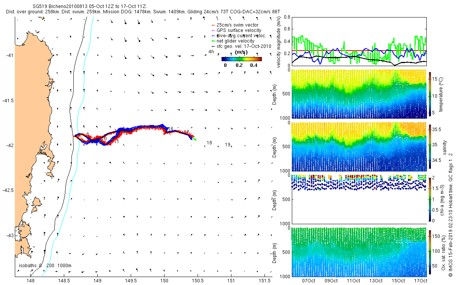The width and height of the screenshot is (456, 285).
Task: Click the '4h' label near the legend
Action: 211,52
